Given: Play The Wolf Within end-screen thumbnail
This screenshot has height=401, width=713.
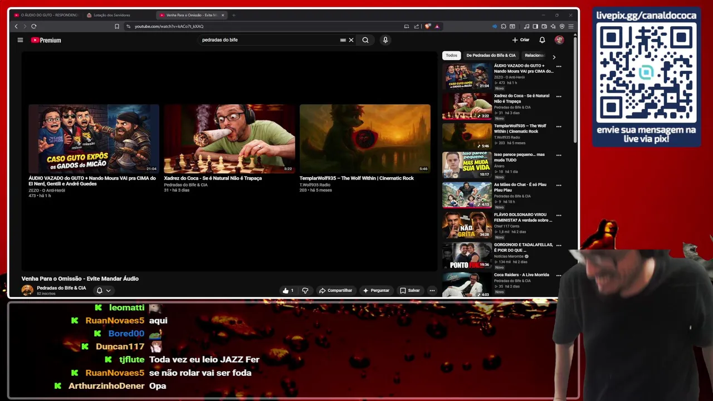Looking at the screenshot, I should click(x=365, y=139).
